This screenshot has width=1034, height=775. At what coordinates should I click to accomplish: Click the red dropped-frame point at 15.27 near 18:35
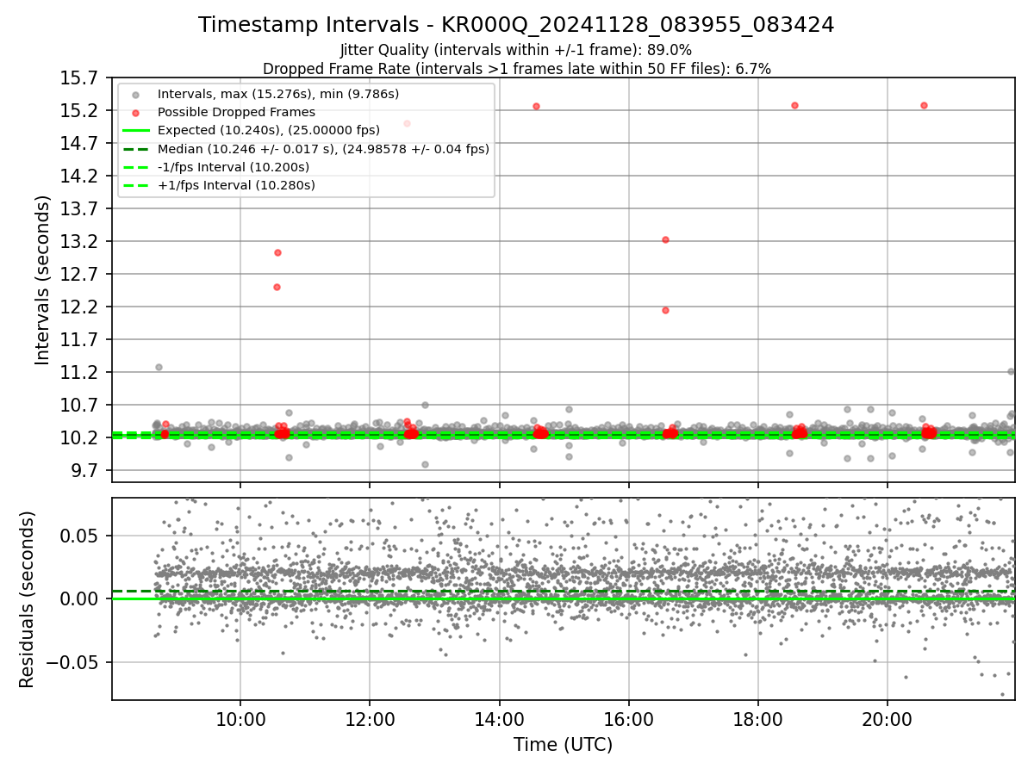point(794,105)
